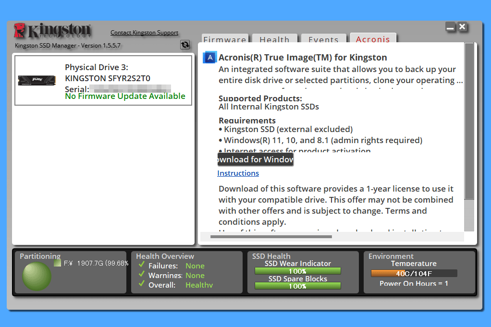Click the SSD Spare Blocks bar
This screenshot has height=327, width=491.
pyautogui.click(x=297, y=286)
